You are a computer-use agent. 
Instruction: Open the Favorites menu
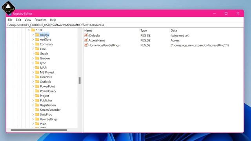(x=40, y=20)
